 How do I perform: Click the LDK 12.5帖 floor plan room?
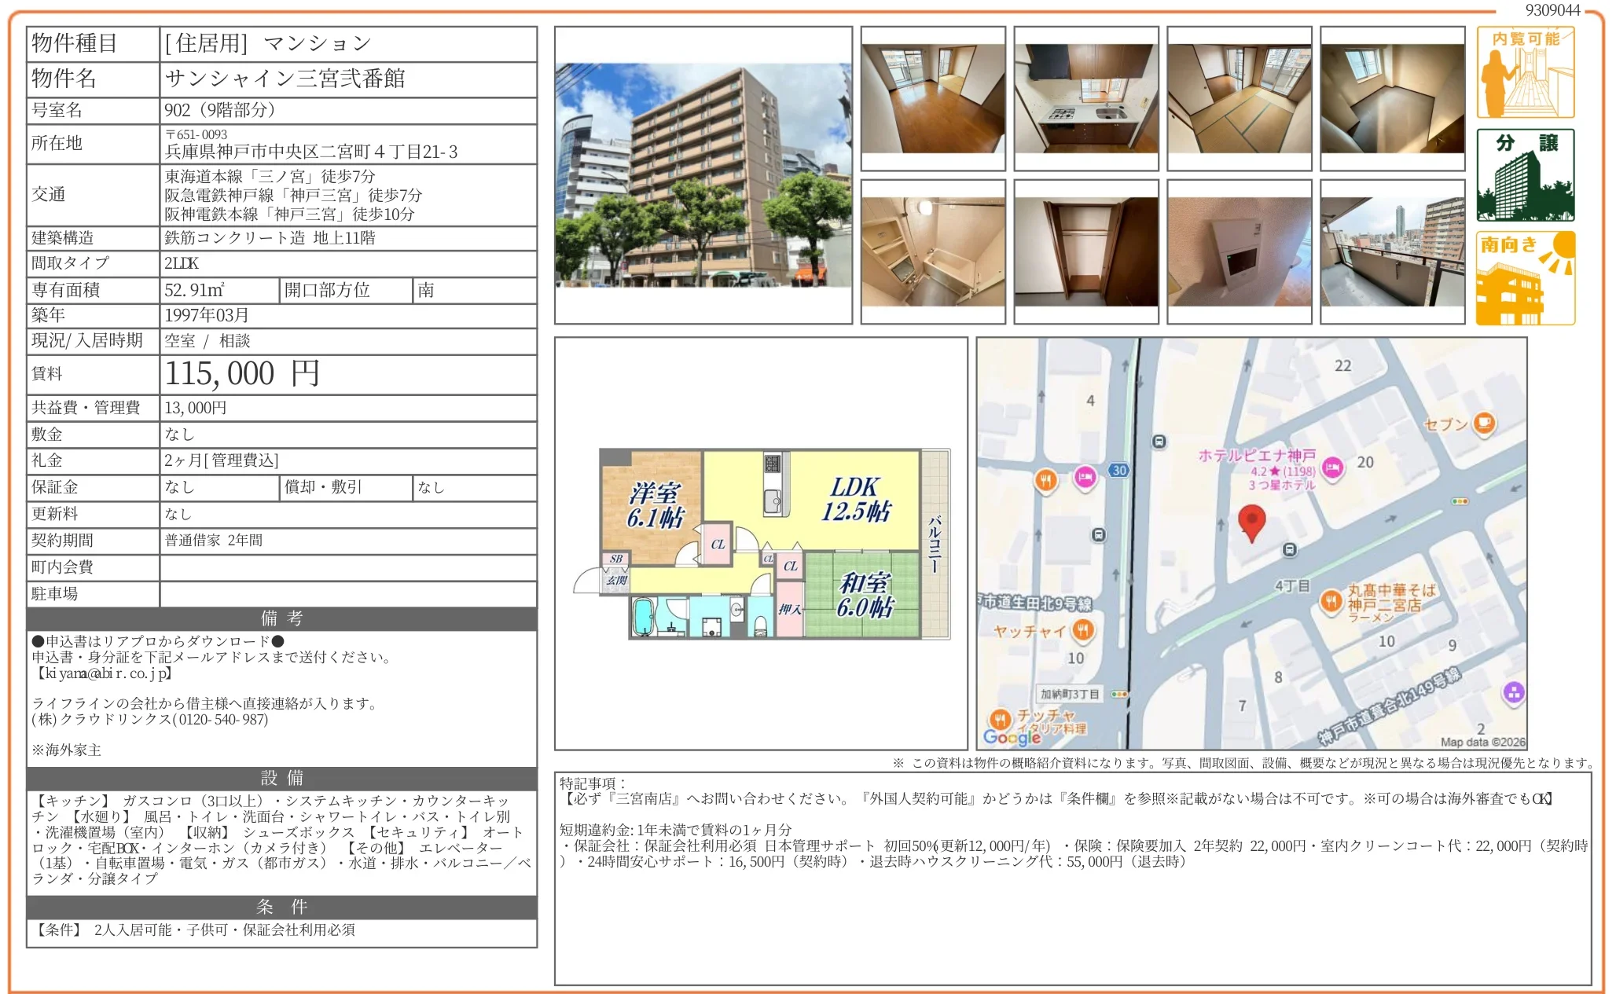pyautogui.click(x=855, y=498)
